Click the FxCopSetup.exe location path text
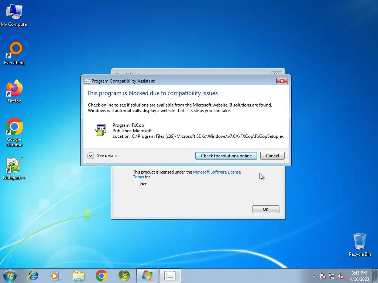 [x=198, y=136]
